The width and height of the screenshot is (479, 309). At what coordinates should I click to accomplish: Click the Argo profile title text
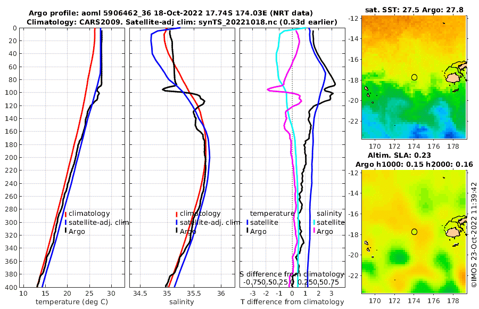click(170, 13)
